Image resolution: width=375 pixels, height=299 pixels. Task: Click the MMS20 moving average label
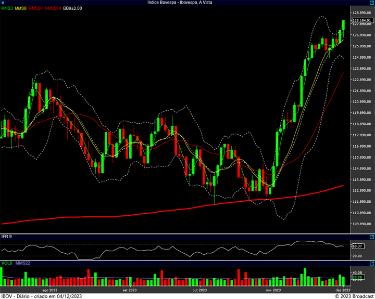[x=36, y=9]
